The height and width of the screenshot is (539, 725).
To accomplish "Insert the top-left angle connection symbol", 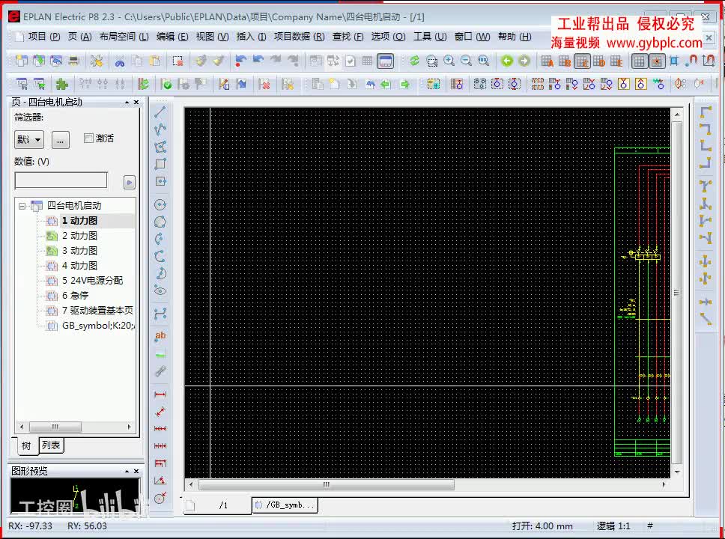I will (706, 112).
